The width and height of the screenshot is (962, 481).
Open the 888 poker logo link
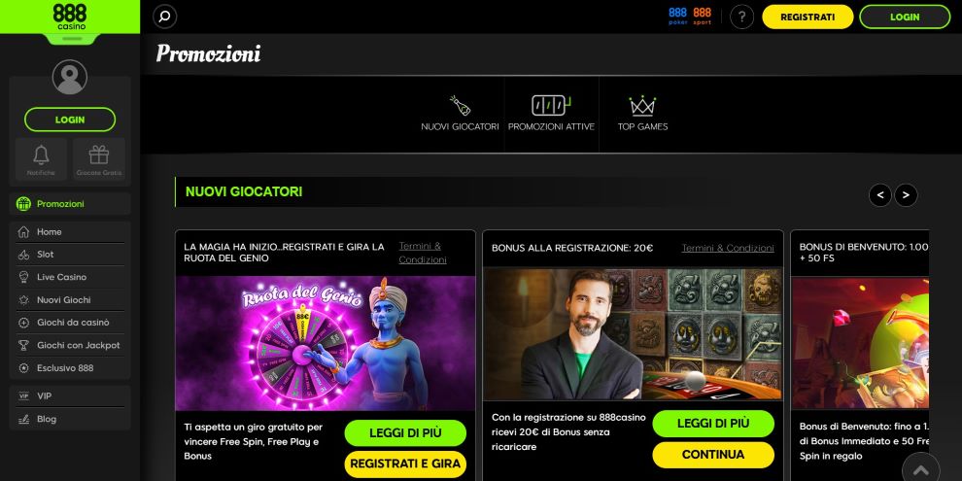pos(677,16)
